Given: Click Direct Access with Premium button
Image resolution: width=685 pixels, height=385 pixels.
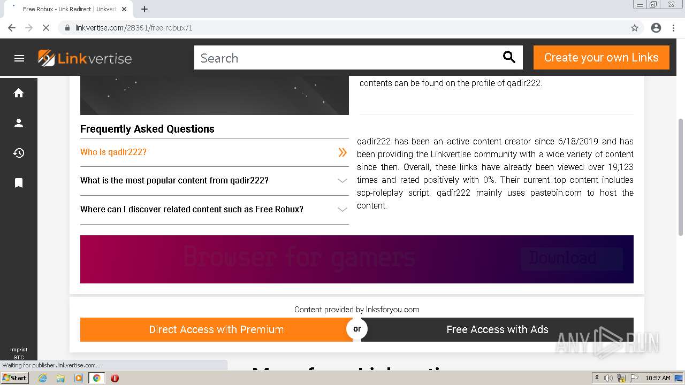Looking at the screenshot, I should point(216,329).
